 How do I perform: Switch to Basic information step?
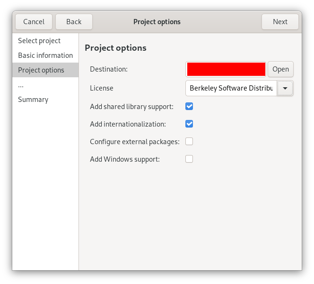click(45, 55)
